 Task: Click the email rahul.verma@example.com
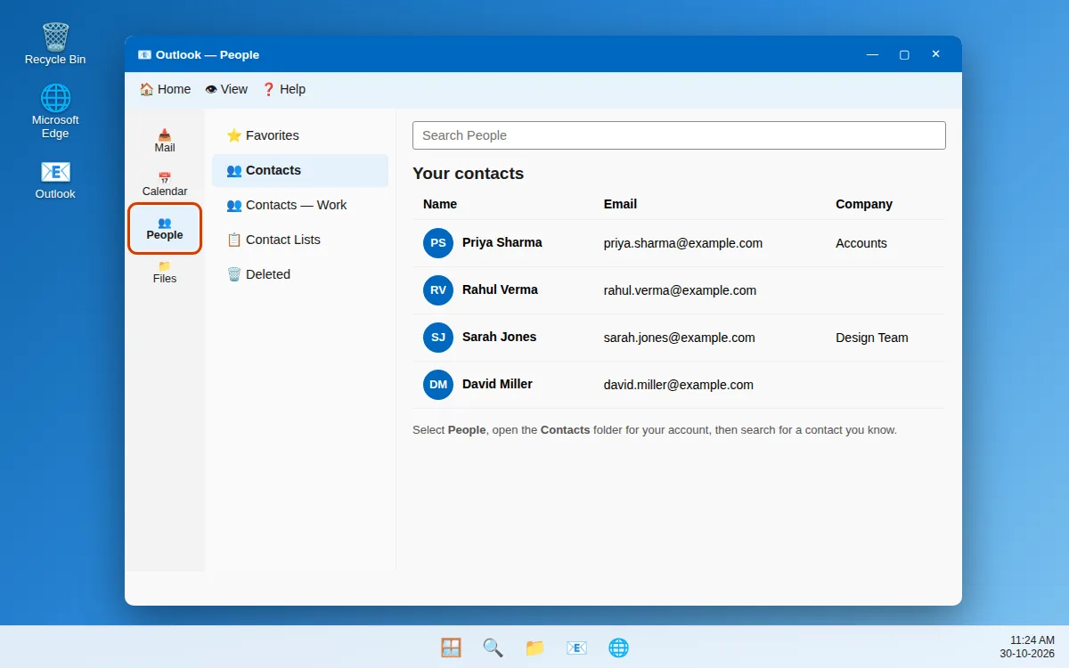(x=680, y=290)
